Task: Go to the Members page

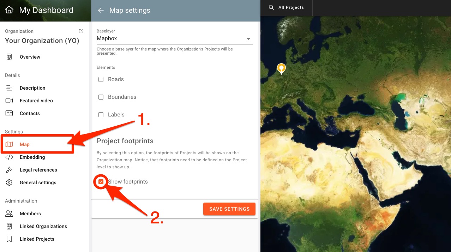Action: click(30, 214)
